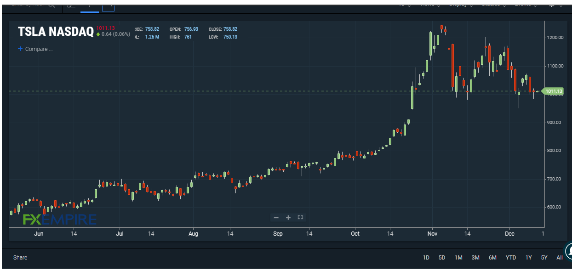Click the TSLA NASDAQ chart title
572x271 pixels.
(x=56, y=32)
